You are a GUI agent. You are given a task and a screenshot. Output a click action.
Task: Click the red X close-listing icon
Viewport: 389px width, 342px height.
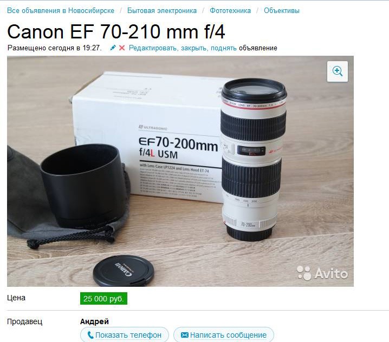coord(122,48)
